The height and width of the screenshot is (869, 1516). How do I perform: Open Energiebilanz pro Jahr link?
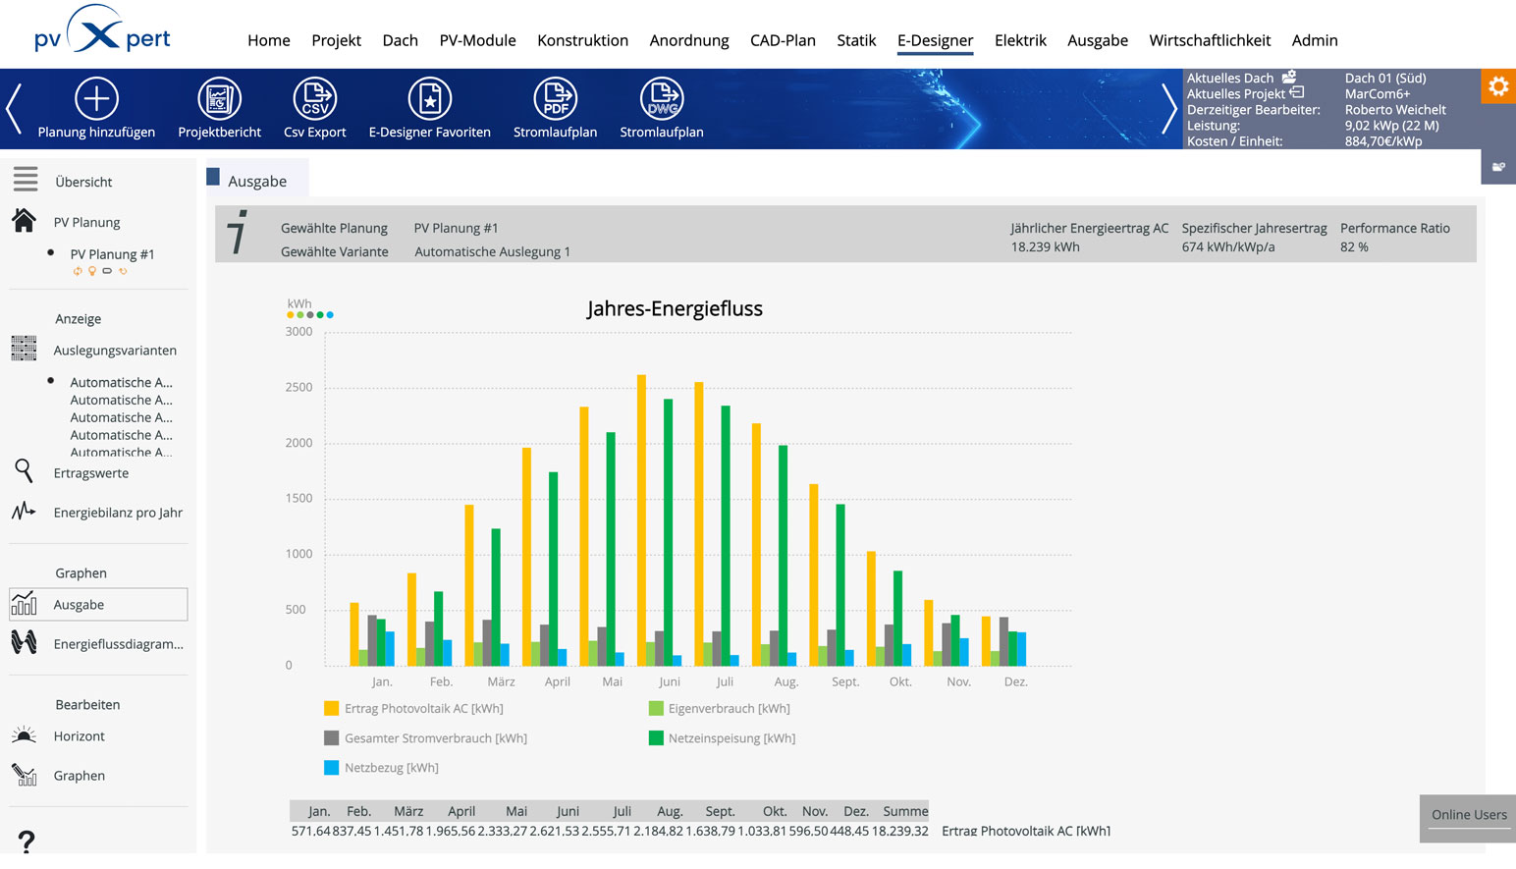(118, 513)
